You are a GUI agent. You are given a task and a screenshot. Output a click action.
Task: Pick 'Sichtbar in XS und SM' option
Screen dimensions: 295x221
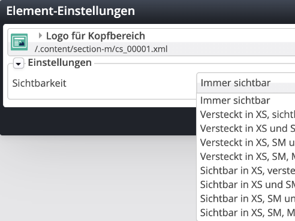coord(248,184)
